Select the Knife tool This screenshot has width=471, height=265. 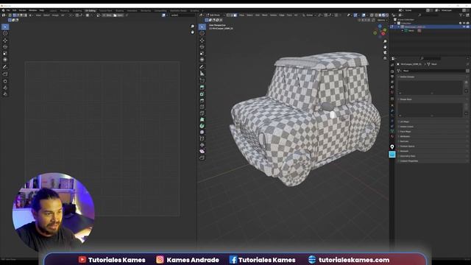click(202, 113)
